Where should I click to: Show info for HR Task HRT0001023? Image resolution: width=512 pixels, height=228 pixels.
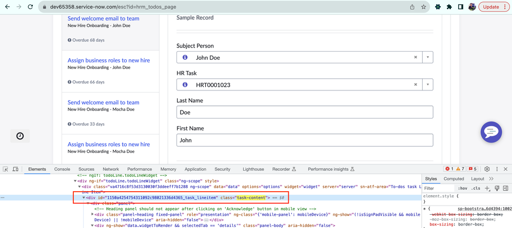tap(185, 84)
